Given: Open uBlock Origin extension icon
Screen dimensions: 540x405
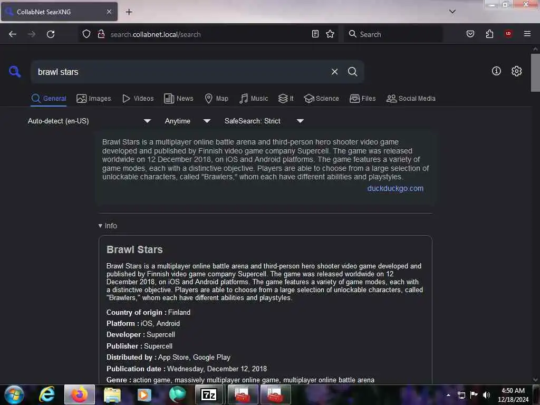Looking at the screenshot, I should [508, 34].
